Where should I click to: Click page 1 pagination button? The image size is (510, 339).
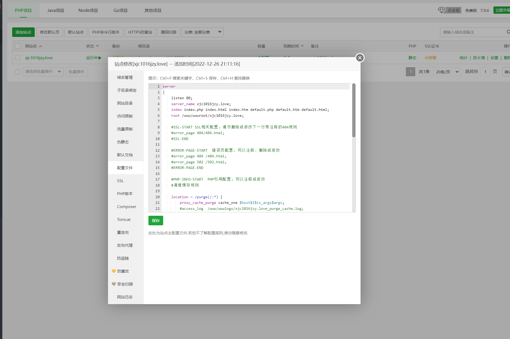tap(411, 72)
